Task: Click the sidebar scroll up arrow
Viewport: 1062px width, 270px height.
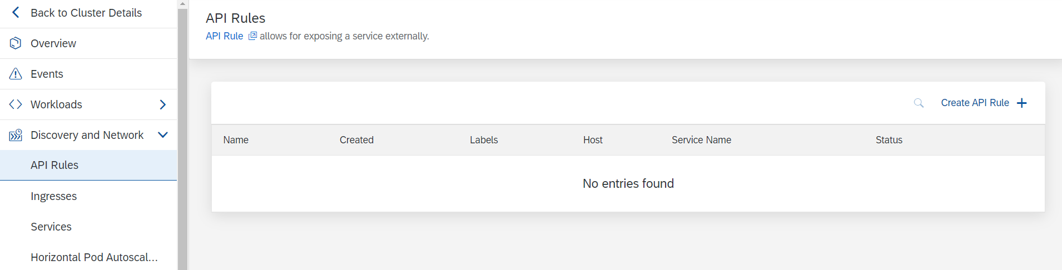Action: coord(182,4)
